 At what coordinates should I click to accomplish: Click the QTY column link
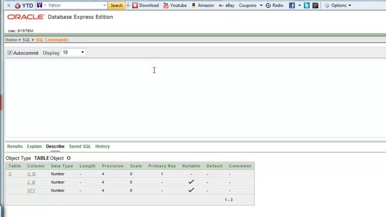click(31, 190)
